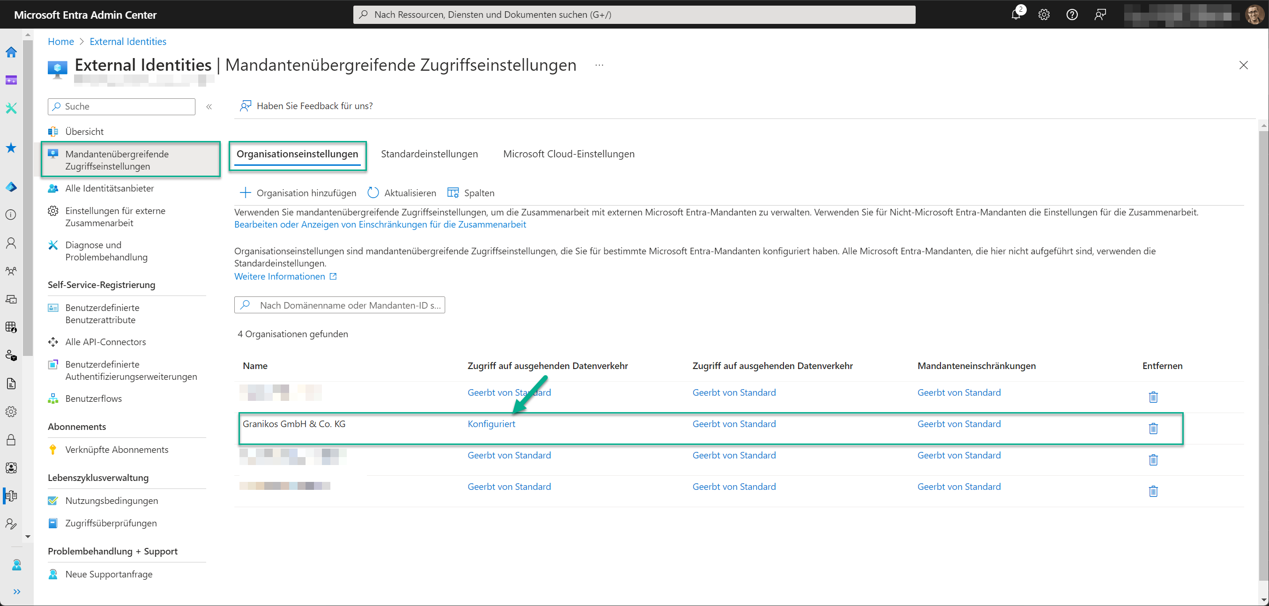
Task: Delete Granikos GmbH & Co. KG organization
Action: tap(1153, 429)
